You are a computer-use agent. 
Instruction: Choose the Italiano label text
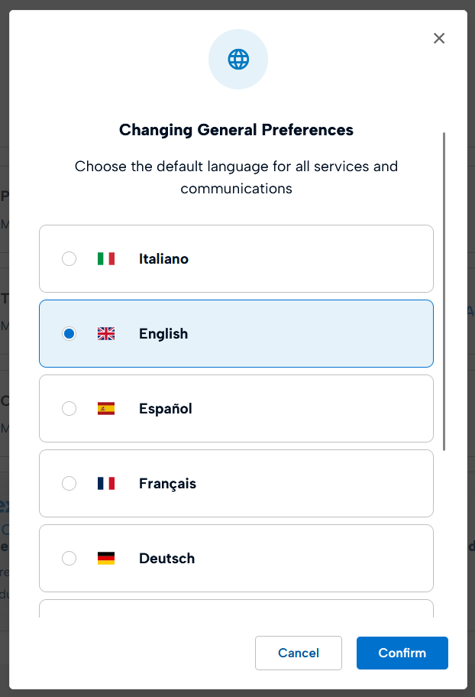pyautogui.click(x=163, y=259)
